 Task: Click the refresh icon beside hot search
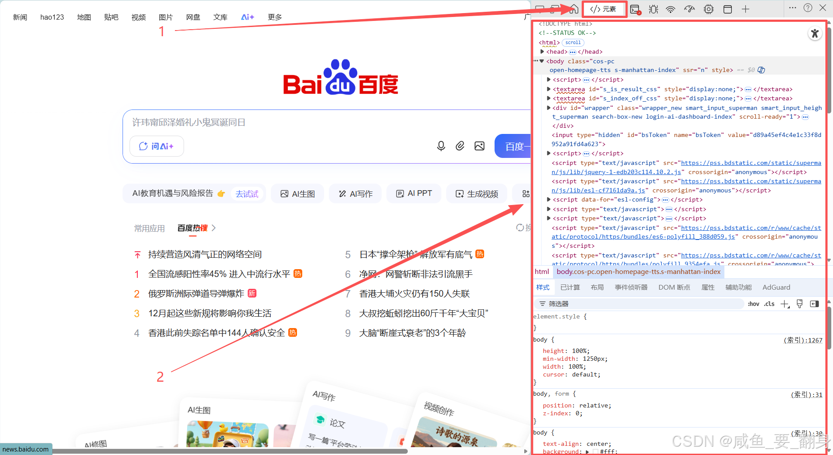[x=520, y=227]
